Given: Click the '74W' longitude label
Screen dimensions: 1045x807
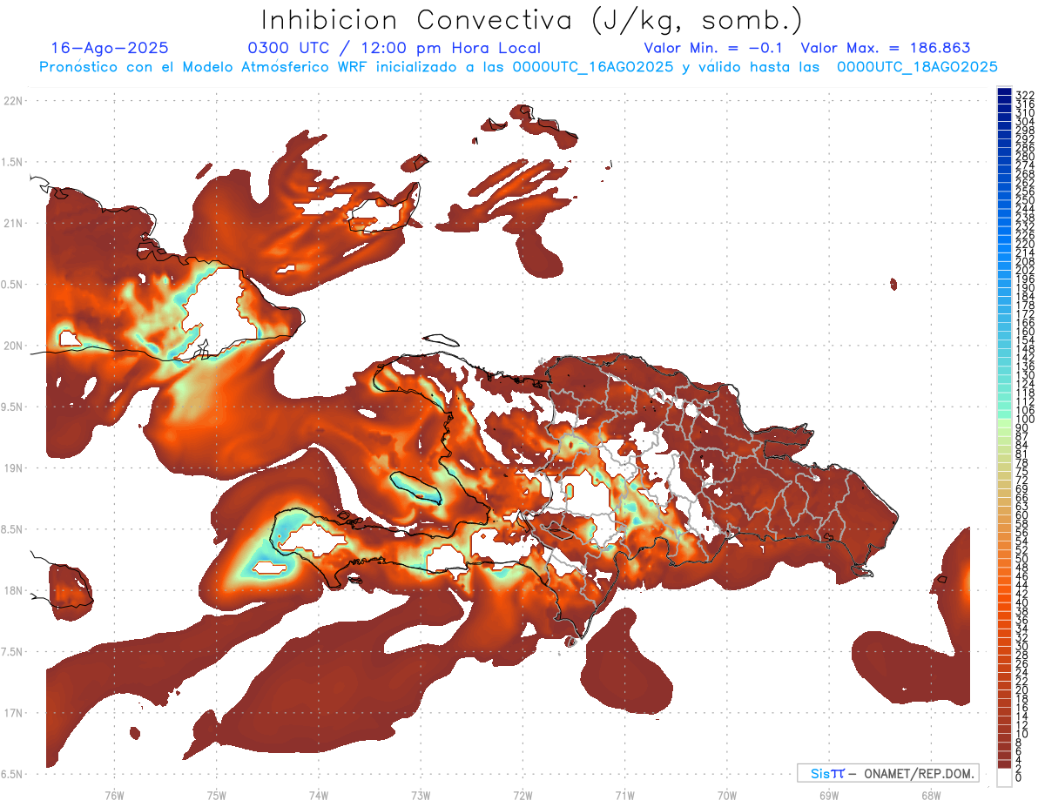Looking at the screenshot, I should pyautogui.click(x=318, y=796).
